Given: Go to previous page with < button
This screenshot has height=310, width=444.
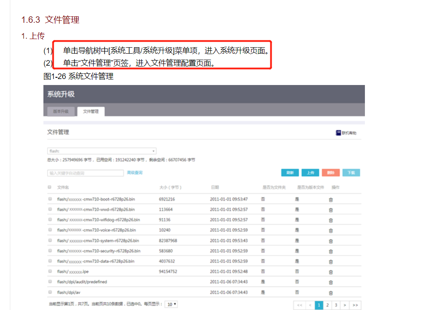Looking at the screenshot, I should point(310,305).
